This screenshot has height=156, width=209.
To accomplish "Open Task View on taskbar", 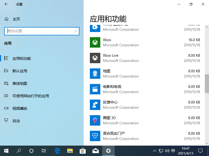I will point(44,151).
